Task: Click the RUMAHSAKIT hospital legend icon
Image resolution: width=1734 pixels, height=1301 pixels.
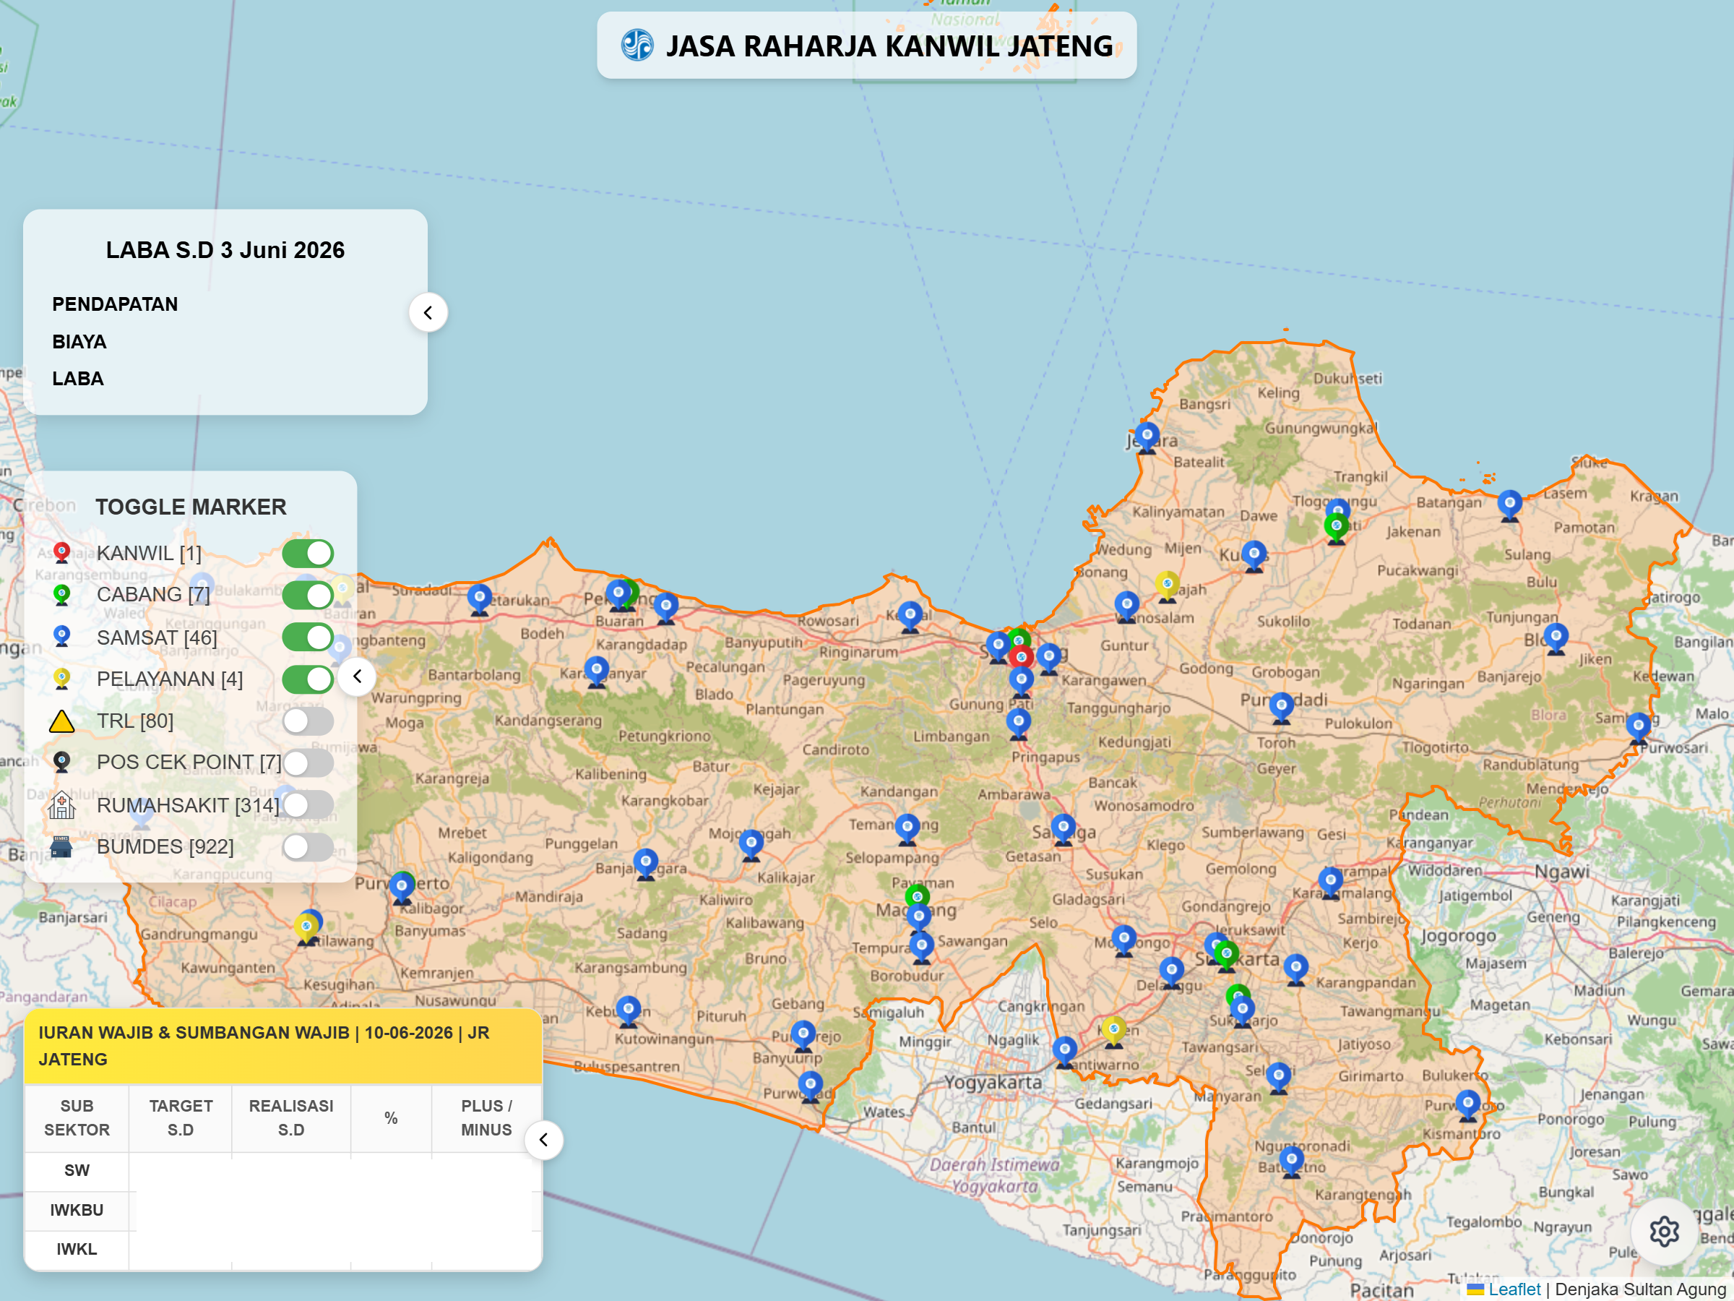Action: (61, 804)
